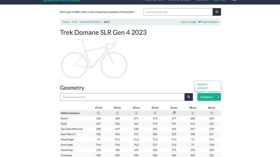Open the Domane SLR Gen 4 breadcrumb
280x157 pixels.
pos(90,22)
